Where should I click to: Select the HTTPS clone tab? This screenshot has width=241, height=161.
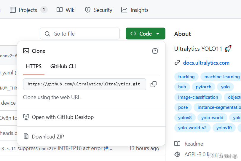pyautogui.click(x=34, y=66)
